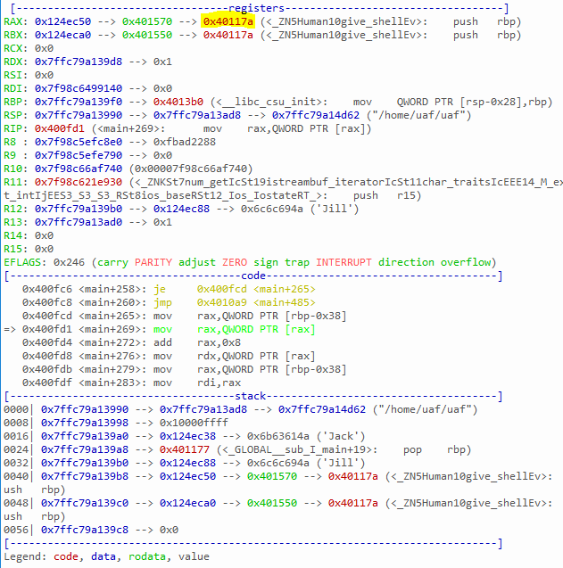Viewport: 563px width, 568px height.
Task: Click RDX value 0x7ffc79a139d8
Action: (79, 62)
